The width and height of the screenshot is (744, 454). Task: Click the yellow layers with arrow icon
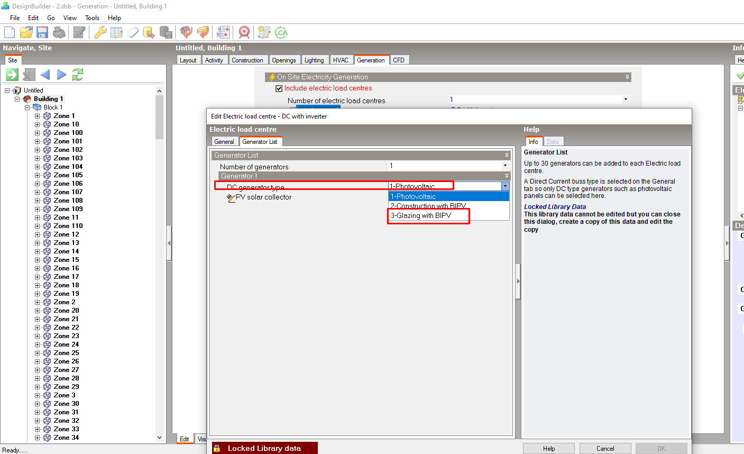pyautogui.click(x=203, y=32)
